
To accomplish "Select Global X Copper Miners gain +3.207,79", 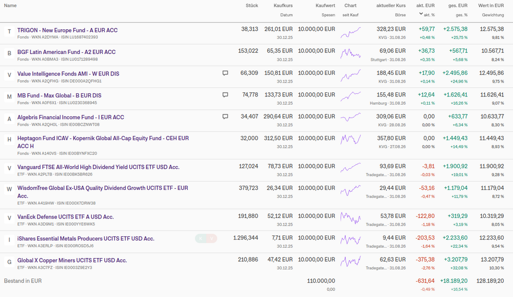I will (x=456, y=260).
